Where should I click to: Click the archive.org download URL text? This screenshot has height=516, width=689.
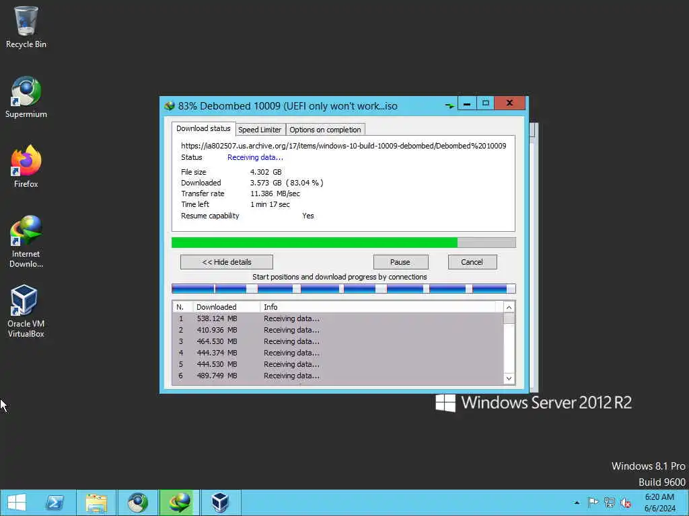click(344, 146)
